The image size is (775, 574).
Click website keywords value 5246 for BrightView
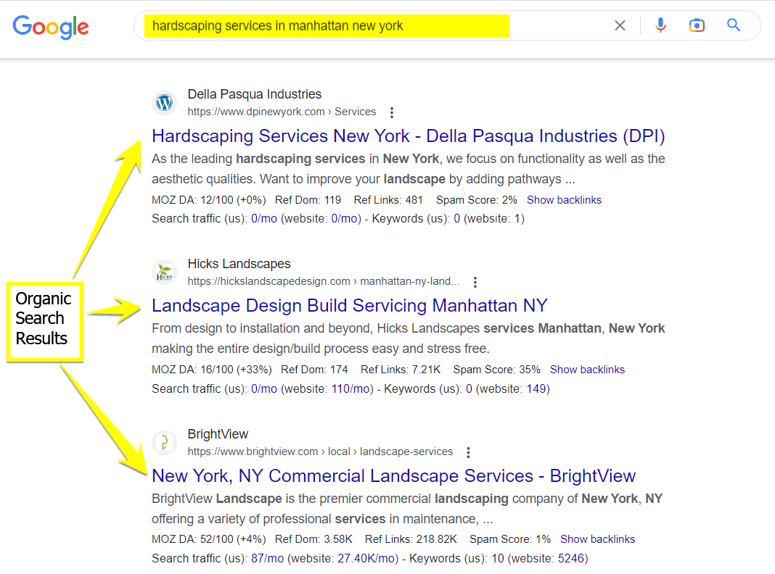(x=571, y=558)
